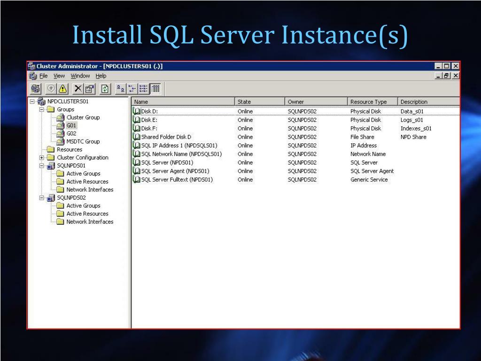This screenshot has height=361, width=481.
Task: Collapse the SQLNPDS01 node
Action: (x=42, y=165)
